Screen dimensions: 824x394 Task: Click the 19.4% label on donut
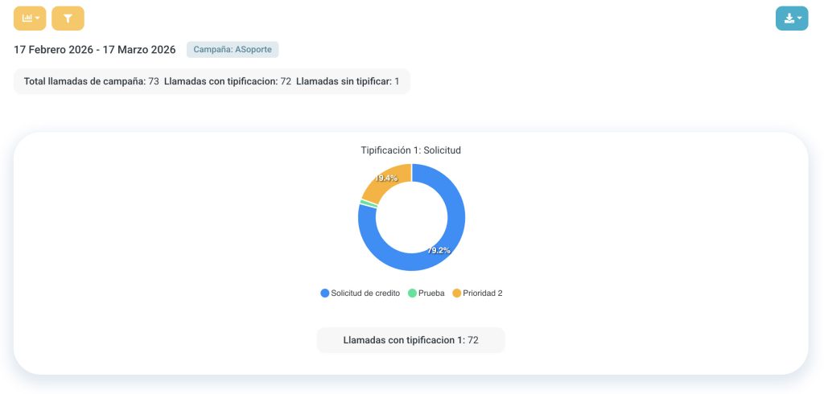tap(386, 178)
